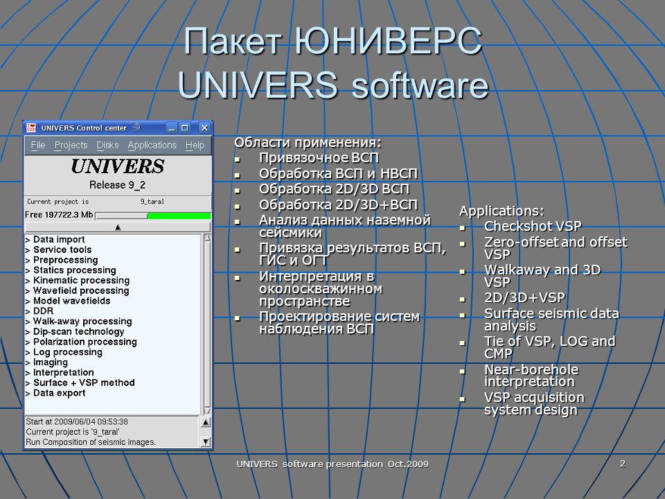Click the 'Free 197722.3 Mb' text
Screen dimensions: 665x499
(x=59, y=215)
